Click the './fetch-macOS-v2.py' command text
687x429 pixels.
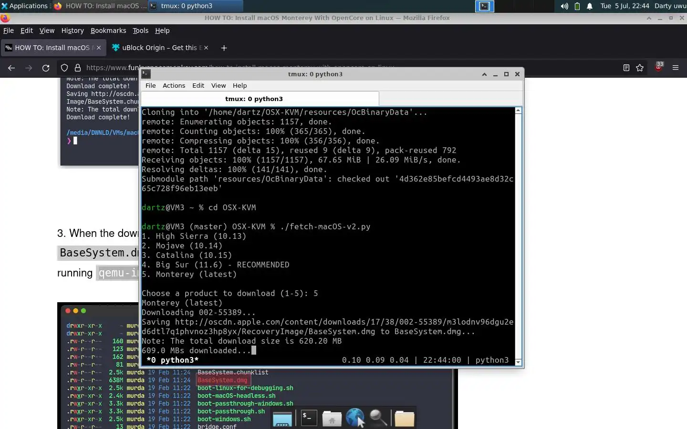point(325,226)
